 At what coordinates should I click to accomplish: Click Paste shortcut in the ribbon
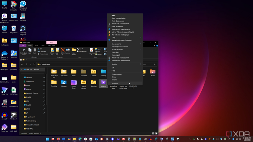[43, 54]
